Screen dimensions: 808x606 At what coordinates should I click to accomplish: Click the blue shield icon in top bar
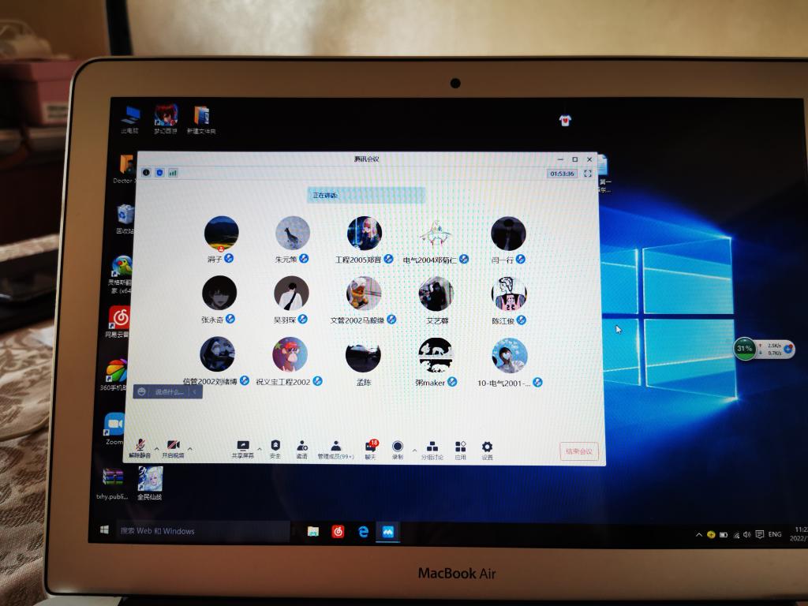click(159, 172)
